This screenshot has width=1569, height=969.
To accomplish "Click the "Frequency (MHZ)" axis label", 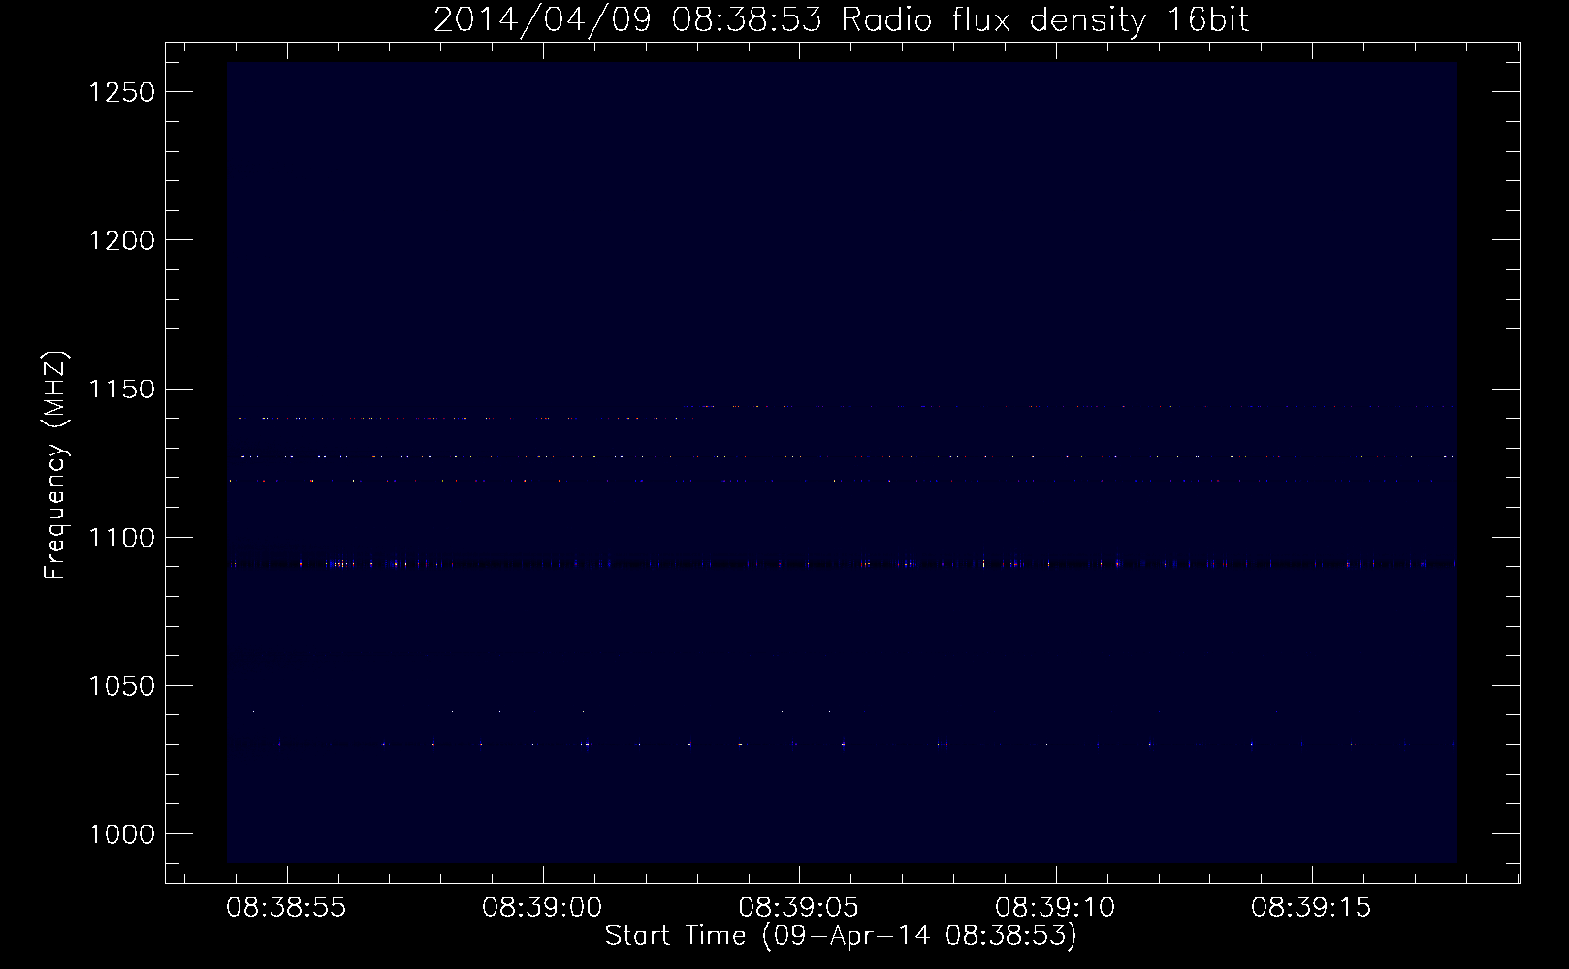I will click(55, 465).
